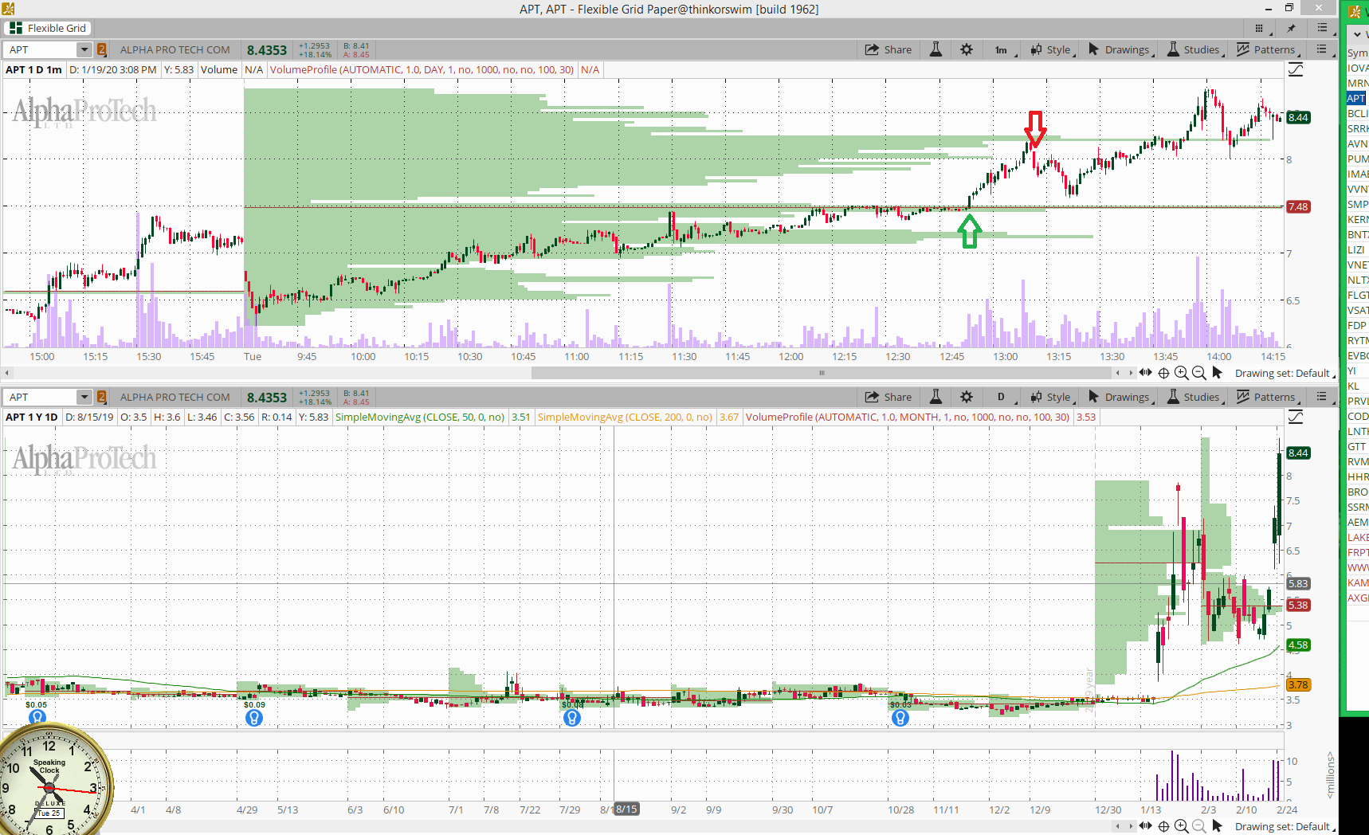The image size is (1369, 835).
Task: Select APT in the watchlist
Action: (1356, 99)
